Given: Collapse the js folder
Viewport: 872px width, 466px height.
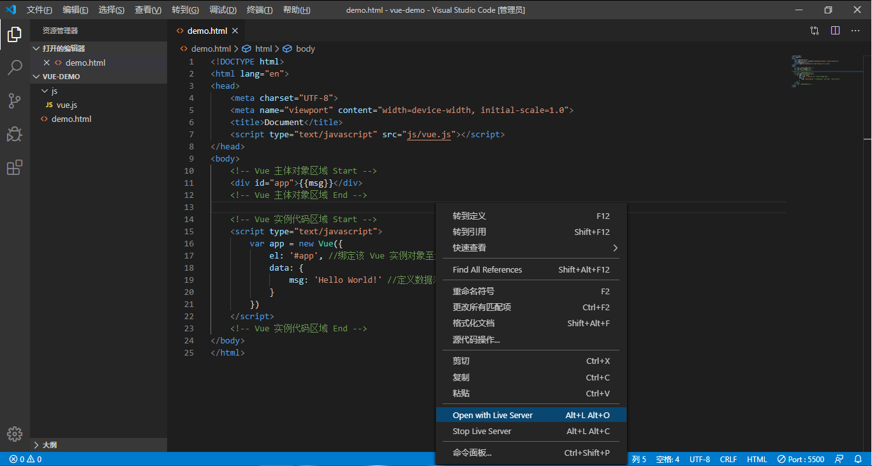Looking at the screenshot, I should pyautogui.click(x=100, y=91).
